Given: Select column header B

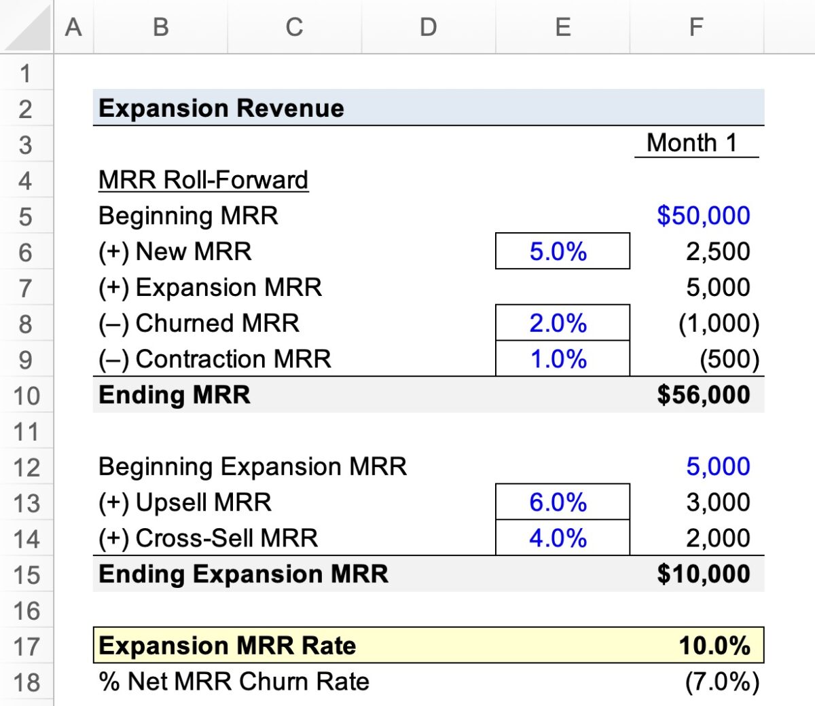Looking at the screenshot, I should [x=160, y=27].
